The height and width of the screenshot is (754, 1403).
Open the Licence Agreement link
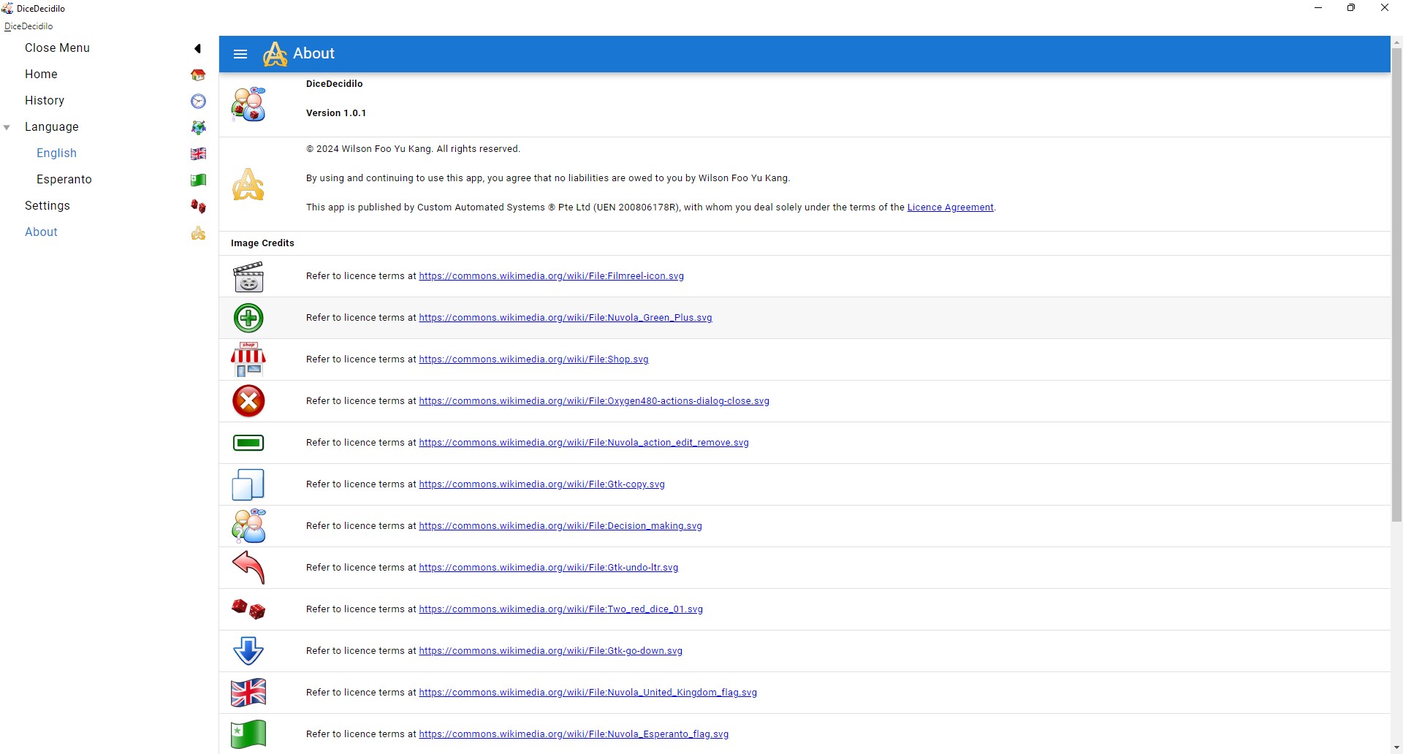pos(950,207)
